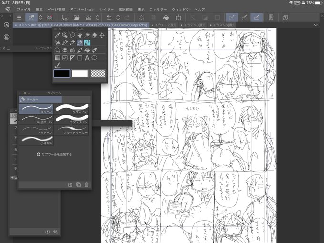Switch to the イラスト3 canvas tab

click(x=193, y=25)
